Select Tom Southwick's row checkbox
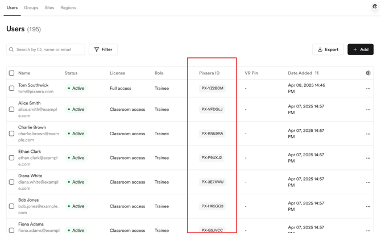This screenshot has width=381, height=233. coord(11,89)
